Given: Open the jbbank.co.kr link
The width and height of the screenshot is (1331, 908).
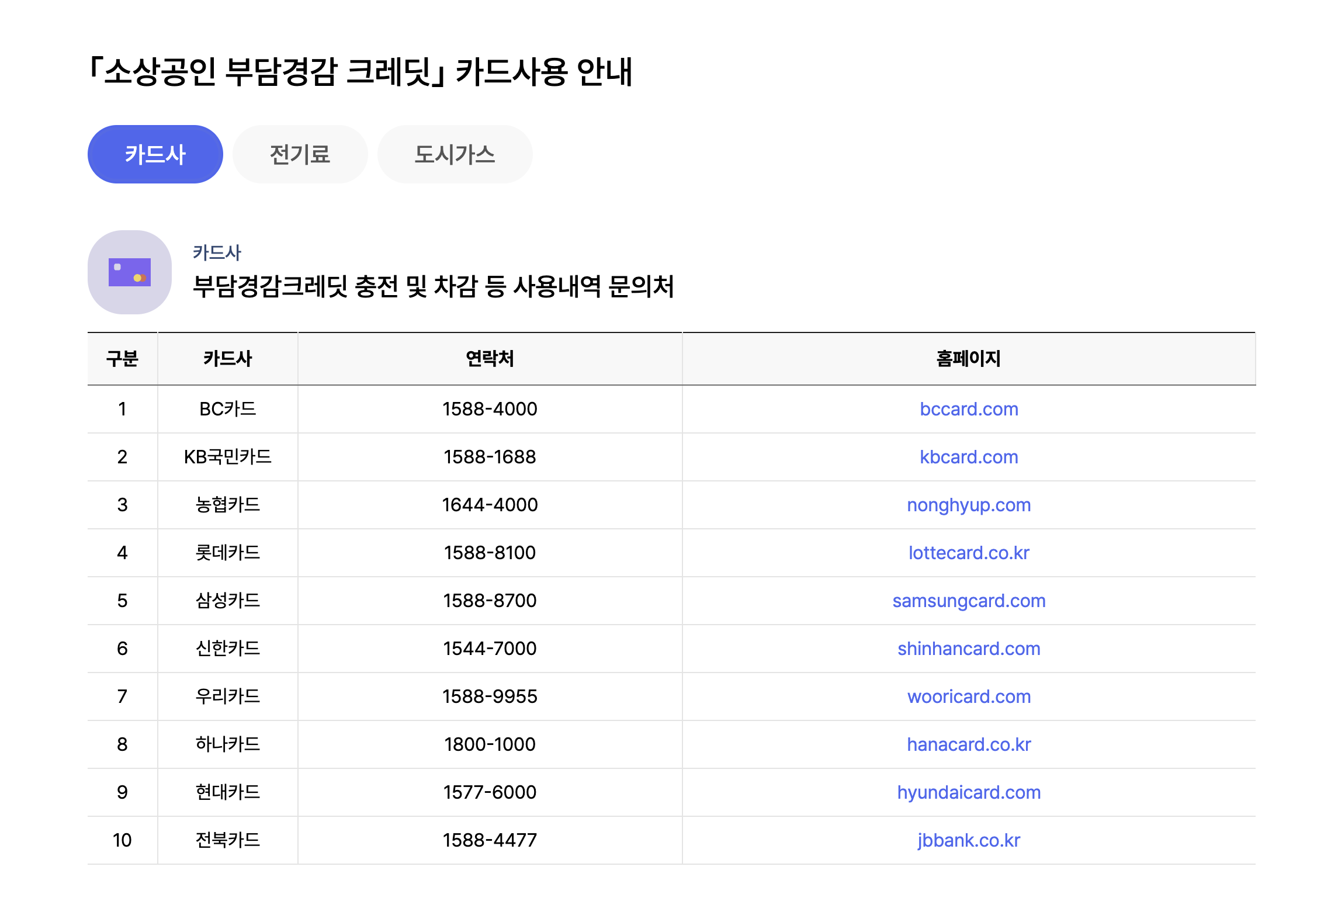Looking at the screenshot, I should pos(968,840).
